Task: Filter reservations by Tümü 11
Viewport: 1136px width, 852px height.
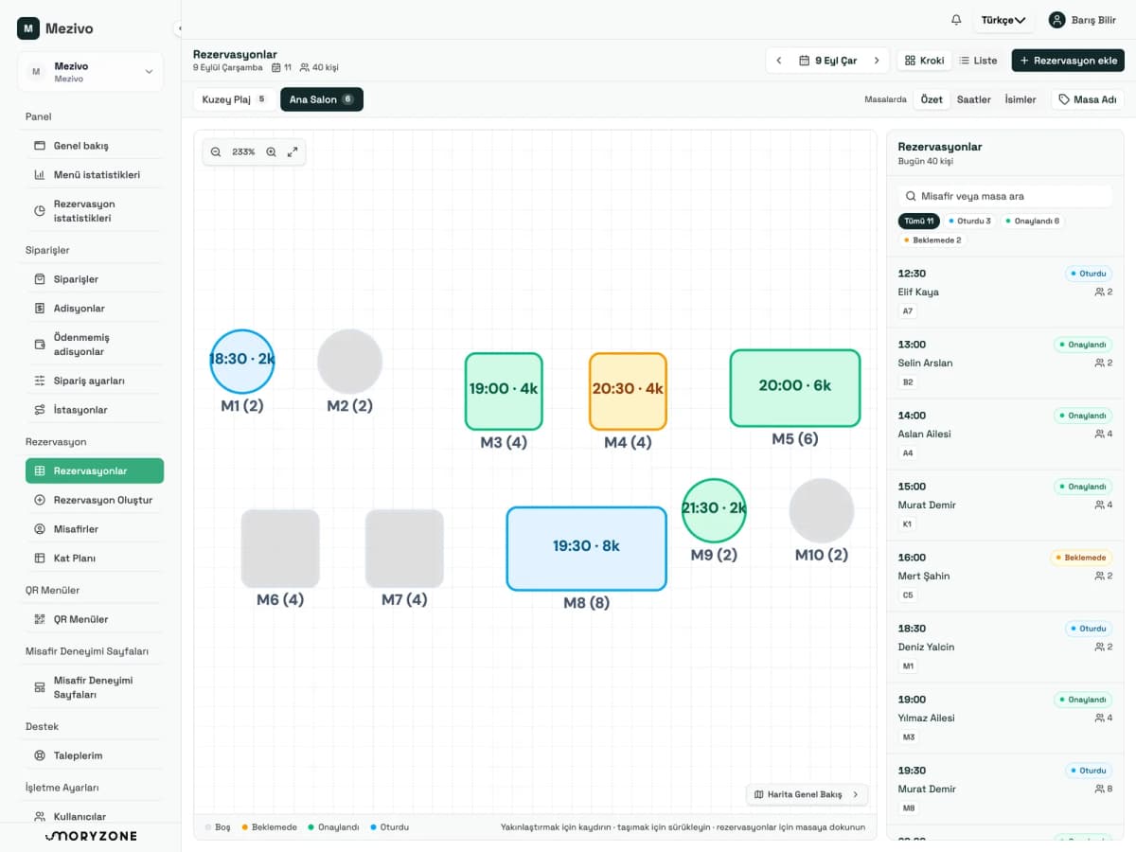Action: click(x=919, y=221)
